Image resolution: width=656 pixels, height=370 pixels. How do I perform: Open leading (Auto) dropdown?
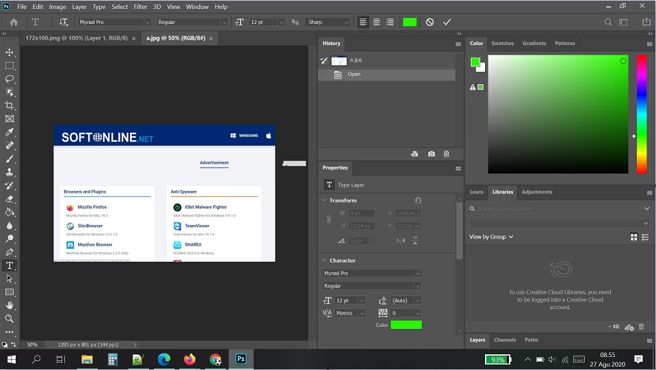(x=417, y=301)
